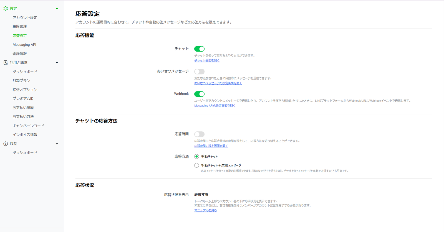Click the 応答機能 section heading
This screenshot has width=444, height=232.
85,35
